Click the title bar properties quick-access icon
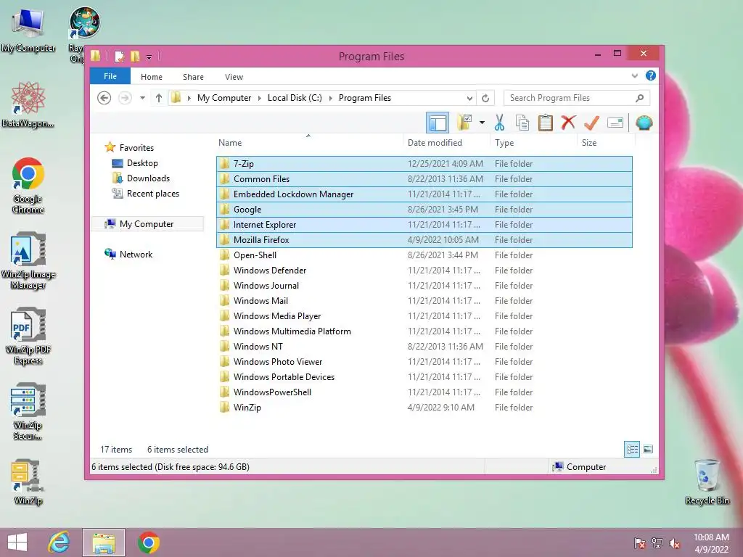The height and width of the screenshot is (557, 743). pyautogui.click(x=120, y=57)
